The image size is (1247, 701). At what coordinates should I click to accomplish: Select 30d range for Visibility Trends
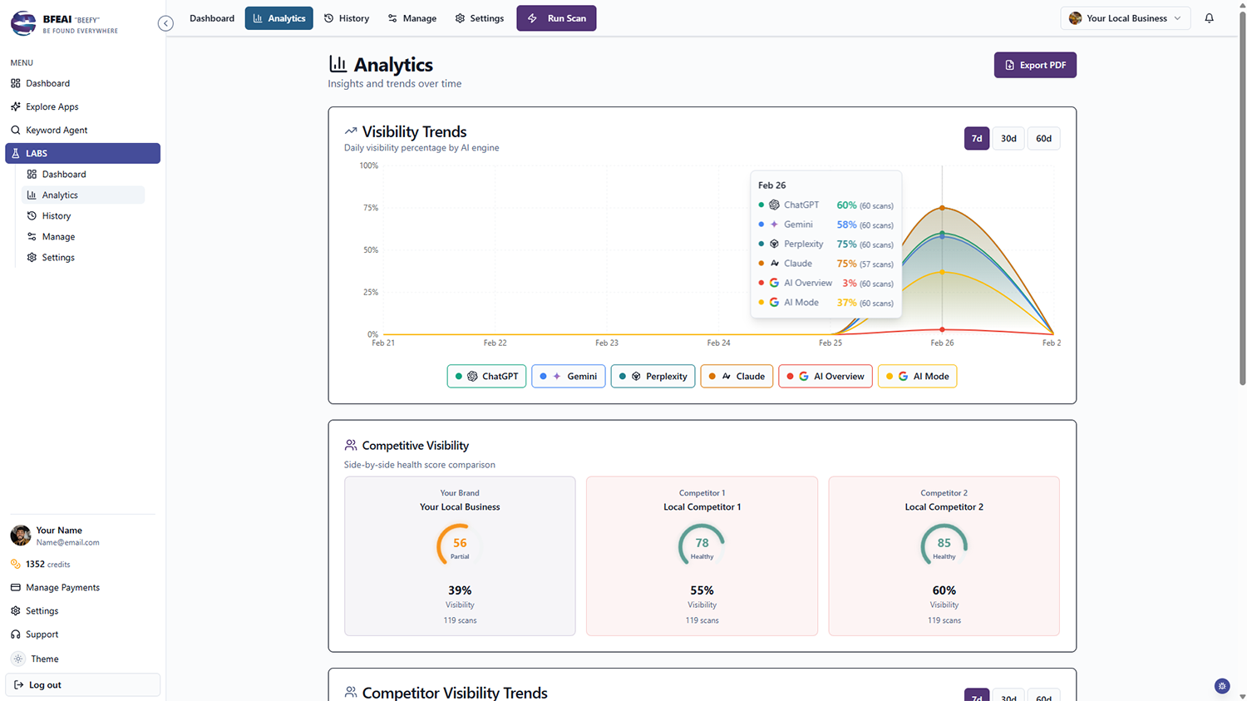click(1008, 138)
